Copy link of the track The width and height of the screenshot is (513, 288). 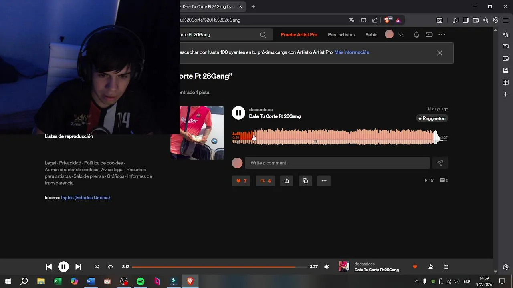pyautogui.click(x=305, y=181)
